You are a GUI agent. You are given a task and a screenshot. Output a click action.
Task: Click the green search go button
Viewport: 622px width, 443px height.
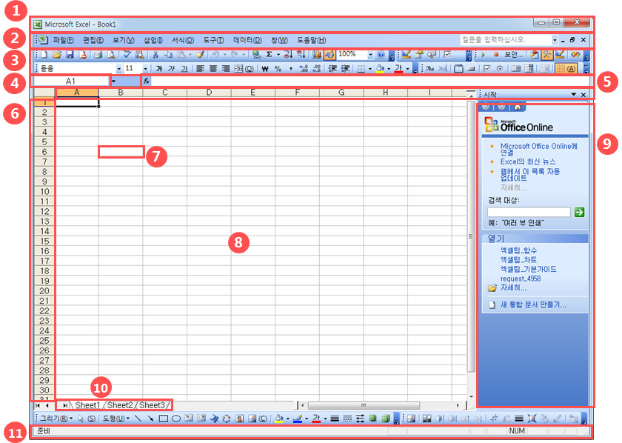point(579,212)
